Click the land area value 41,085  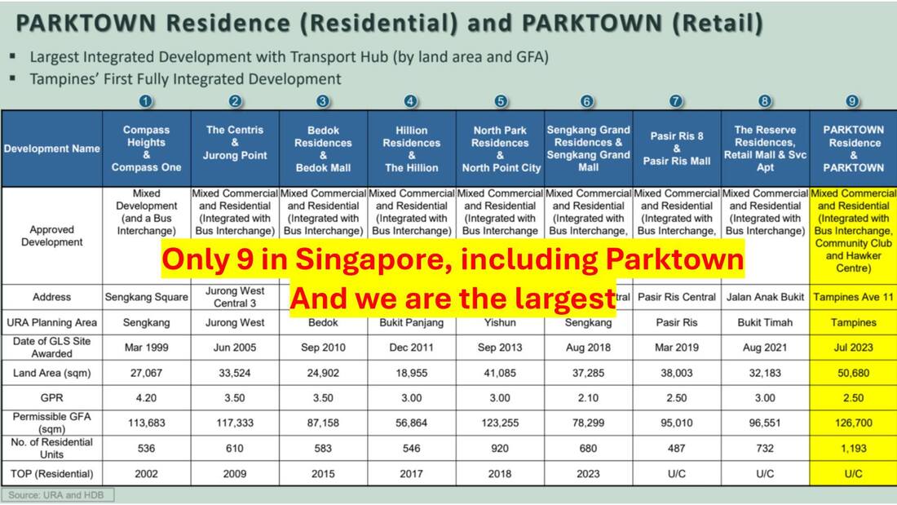[500, 373]
